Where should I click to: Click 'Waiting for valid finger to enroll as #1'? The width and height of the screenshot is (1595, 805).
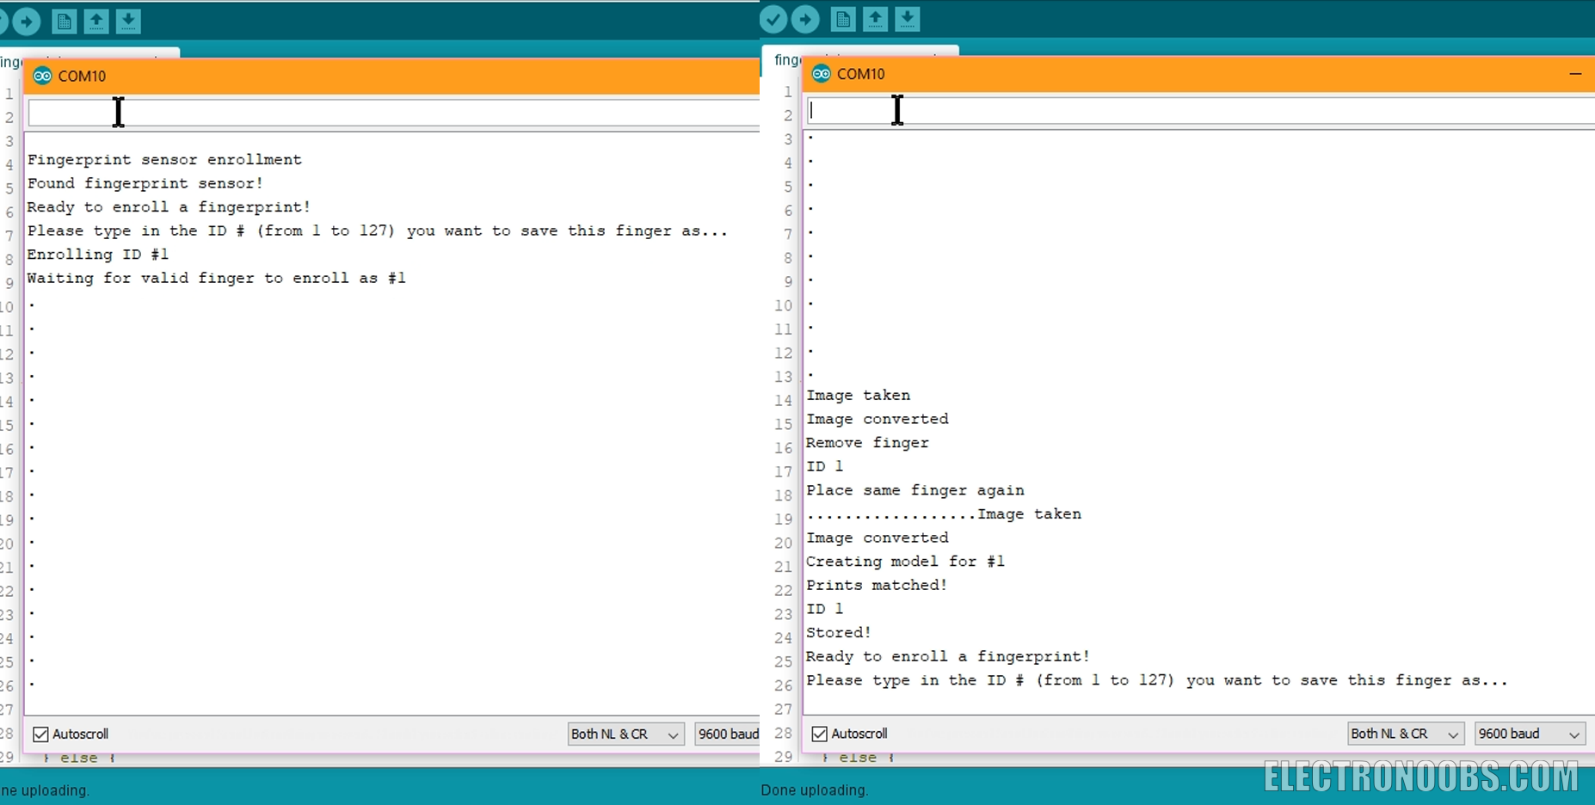(217, 278)
